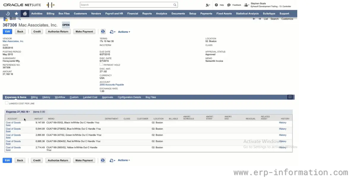Viewport: 356px width, 178px height.
Task: Switch to the Configuration Details subtab
Action: point(129,97)
